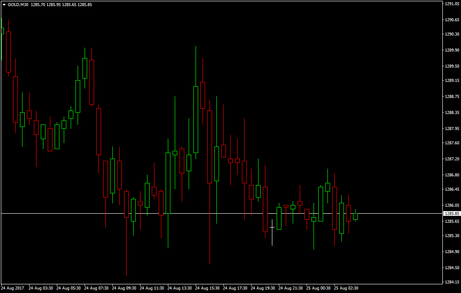Click the last green candle on the chart
Image resolution: width=461 pixels, height=293 pixels.
[x=355, y=217]
